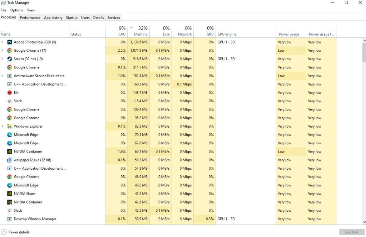Maximize the Task Manager window
The width and height of the screenshot is (366, 237).
click(346, 2)
